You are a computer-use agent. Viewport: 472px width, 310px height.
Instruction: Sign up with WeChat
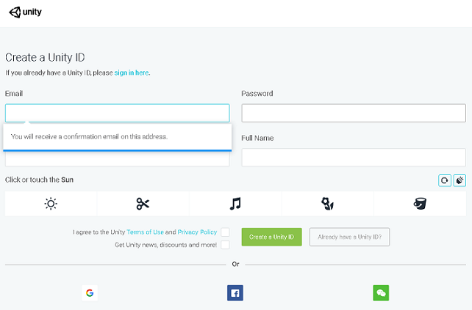pyautogui.click(x=381, y=293)
